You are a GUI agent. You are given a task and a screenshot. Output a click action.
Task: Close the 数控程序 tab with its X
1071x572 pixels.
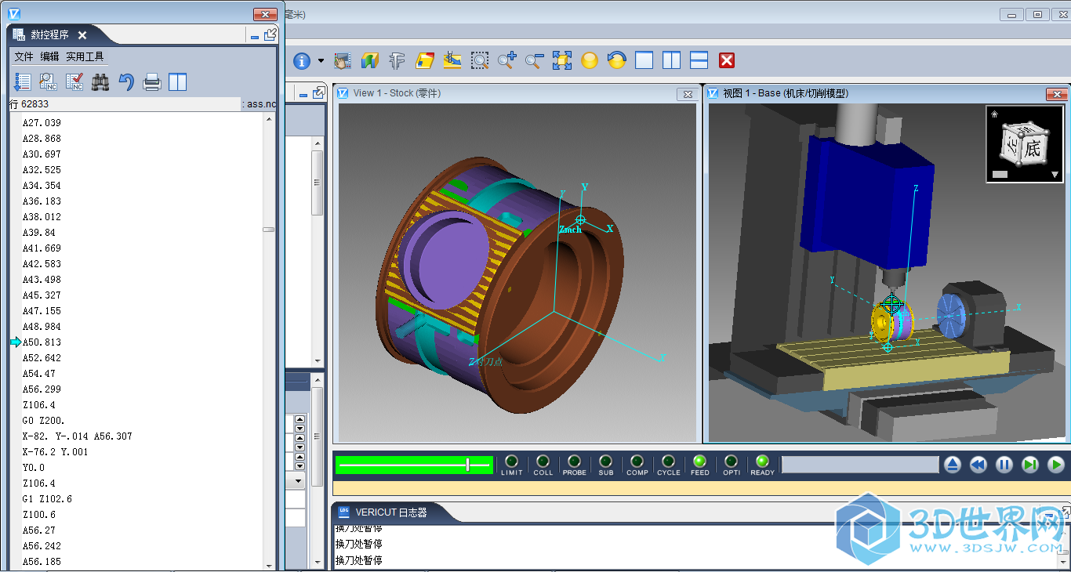pos(82,34)
